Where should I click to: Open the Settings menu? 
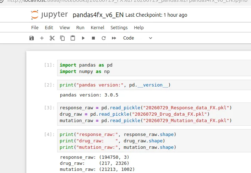point(119,28)
